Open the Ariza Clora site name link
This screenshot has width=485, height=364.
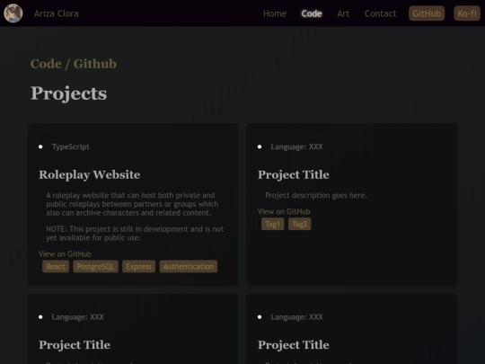tap(57, 13)
